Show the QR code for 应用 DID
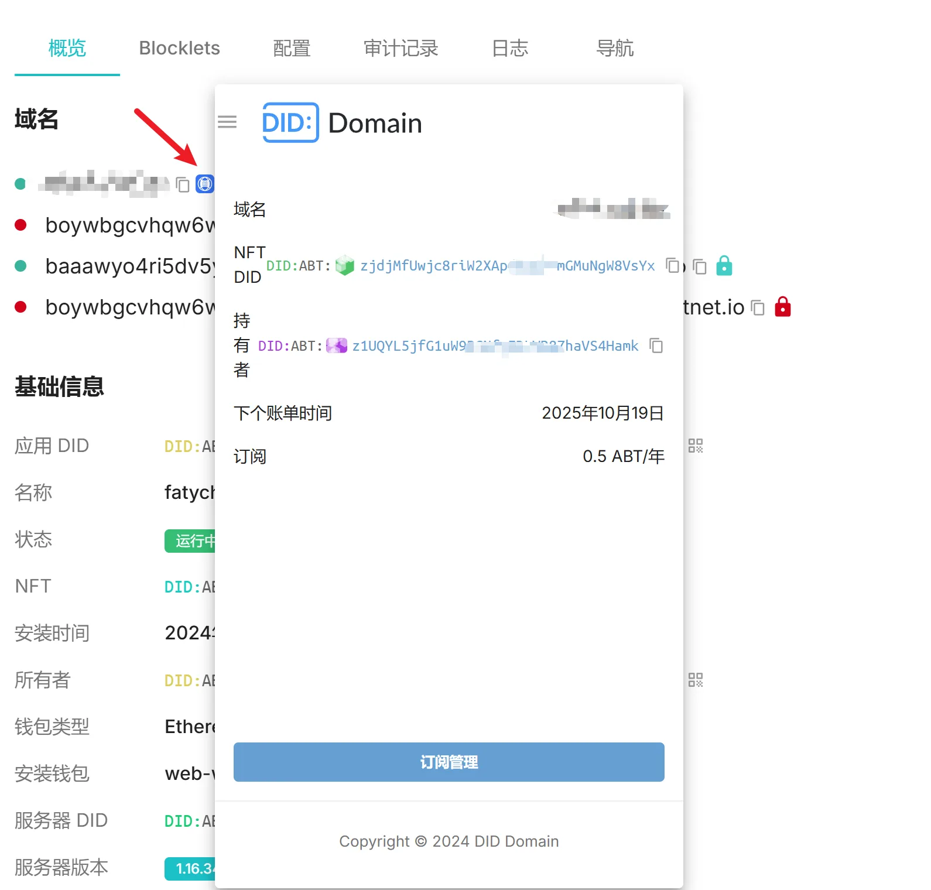Screen dimensions: 931x890 pos(696,446)
